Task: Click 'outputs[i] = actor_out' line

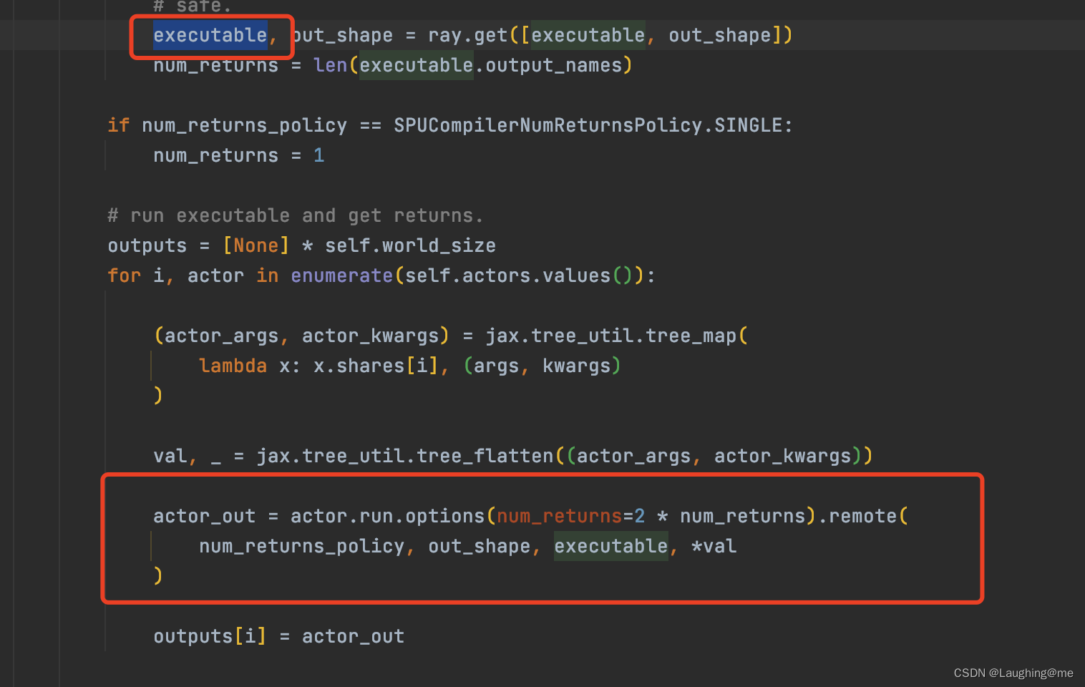Action: click(x=278, y=636)
